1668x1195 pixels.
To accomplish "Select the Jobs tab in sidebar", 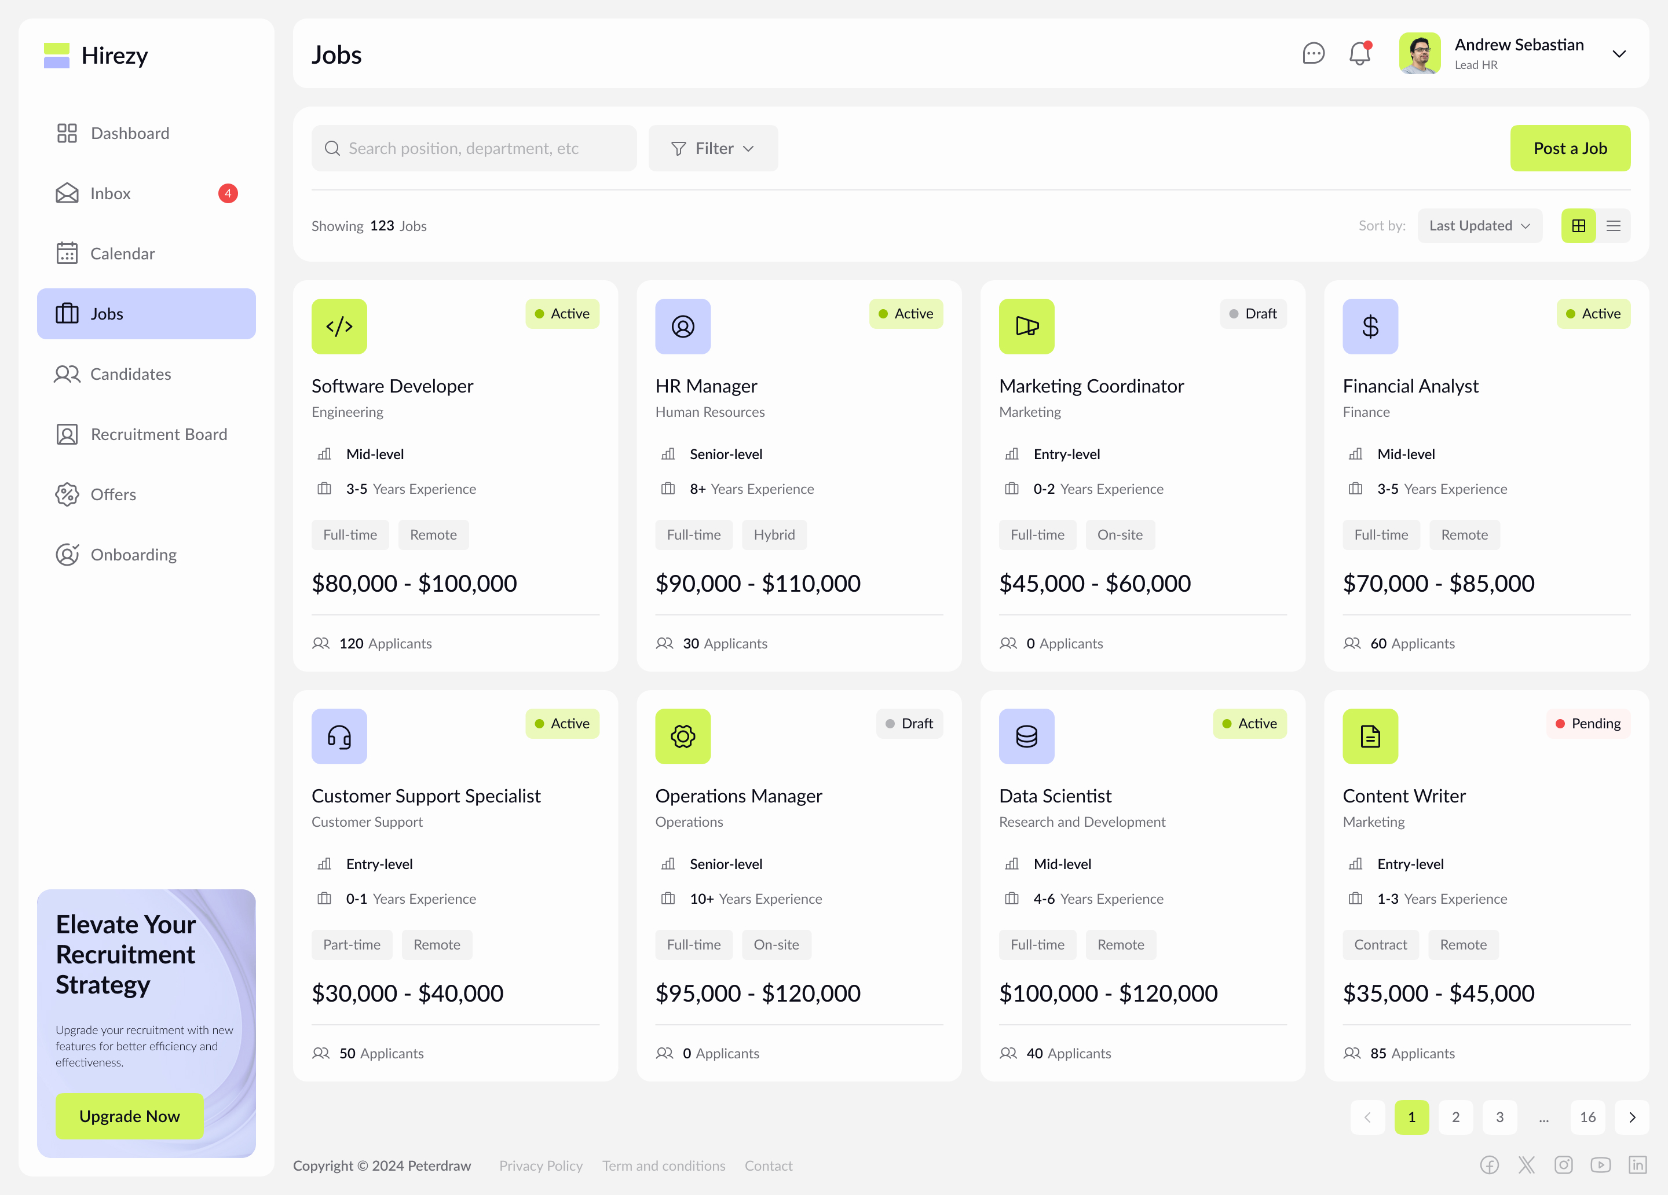I will point(106,314).
